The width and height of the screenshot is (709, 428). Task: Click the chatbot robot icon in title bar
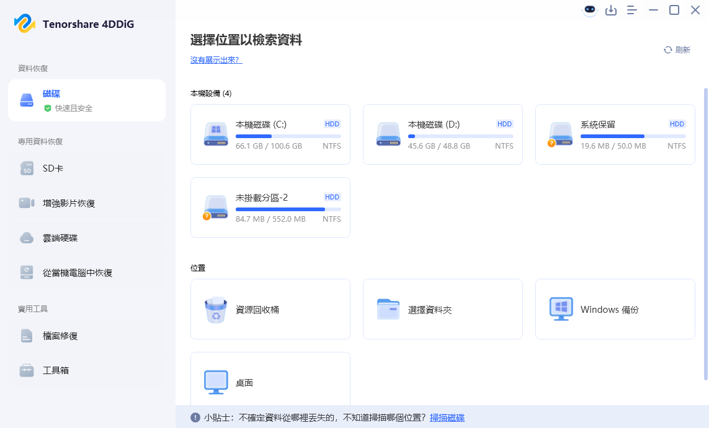click(589, 10)
